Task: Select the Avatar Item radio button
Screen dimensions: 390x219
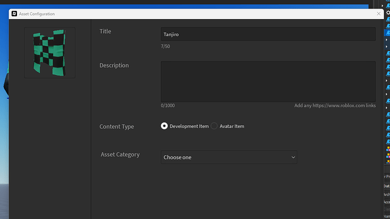Action: click(214, 126)
